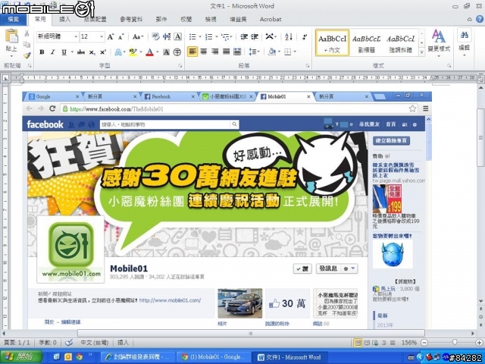Open the 版面配置 ribbon tab

coord(95,19)
